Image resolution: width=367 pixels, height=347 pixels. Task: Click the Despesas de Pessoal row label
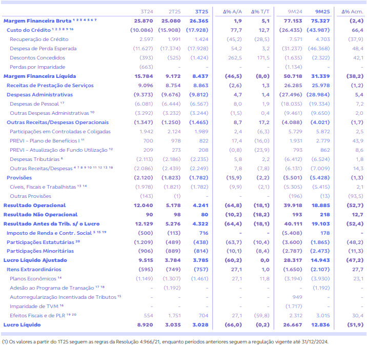click(x=34, y=104)
